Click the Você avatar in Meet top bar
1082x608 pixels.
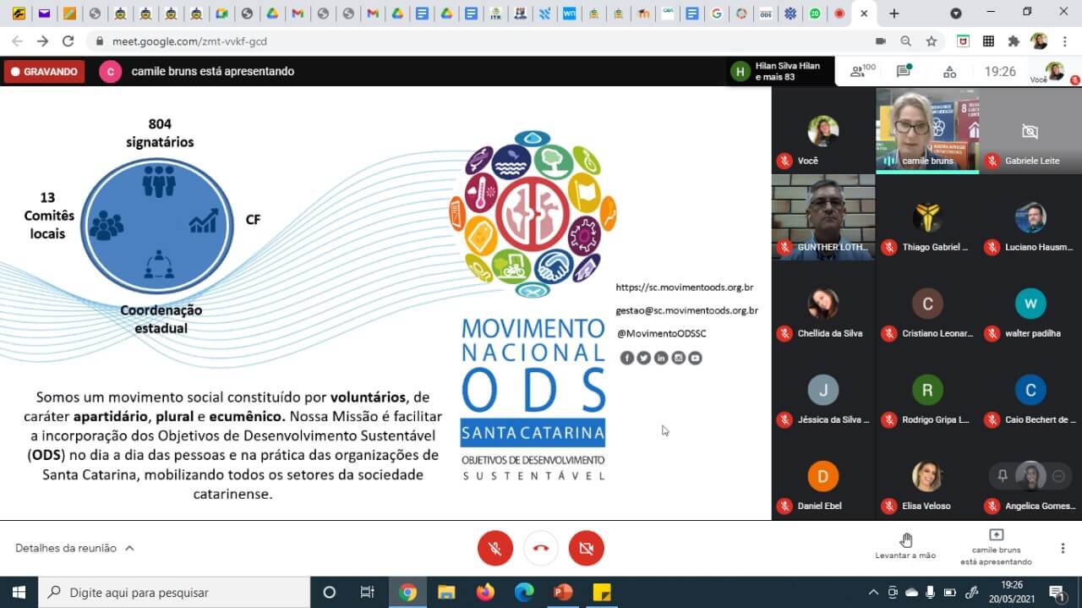tap(1055, 71)
